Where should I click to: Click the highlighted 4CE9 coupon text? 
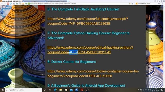pos(73,52)
